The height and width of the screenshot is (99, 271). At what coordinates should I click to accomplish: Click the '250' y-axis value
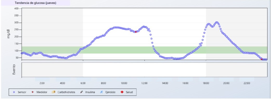17,30
